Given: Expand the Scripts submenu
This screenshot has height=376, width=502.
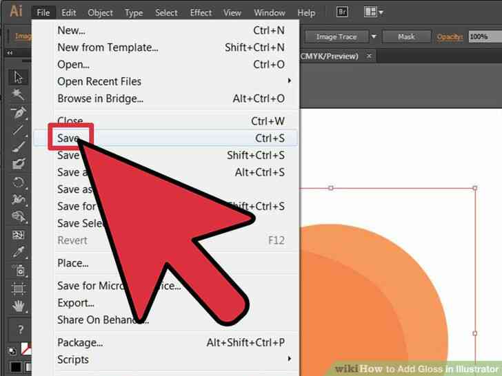Looking at the screenshot, I should click(165, 359).
